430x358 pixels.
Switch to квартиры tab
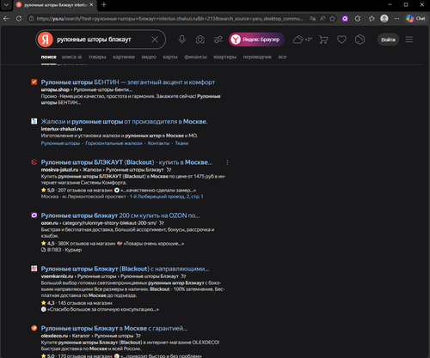225,57
